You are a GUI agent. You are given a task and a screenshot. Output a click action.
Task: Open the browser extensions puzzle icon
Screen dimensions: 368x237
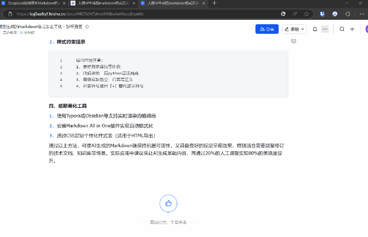point(348,14)
